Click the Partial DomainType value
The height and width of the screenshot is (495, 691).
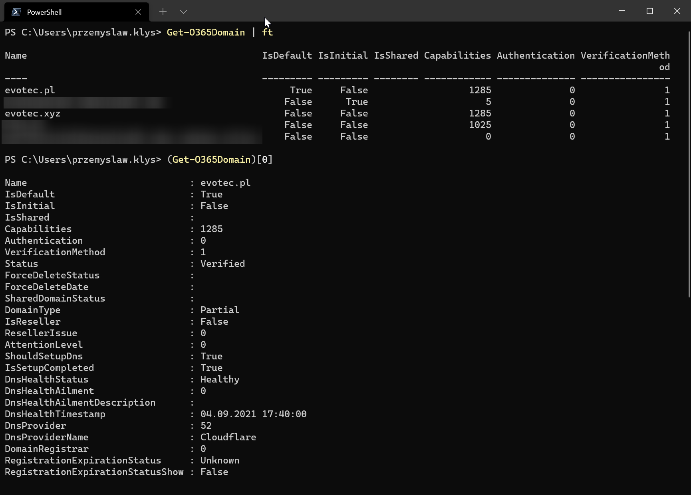point(220,310)
